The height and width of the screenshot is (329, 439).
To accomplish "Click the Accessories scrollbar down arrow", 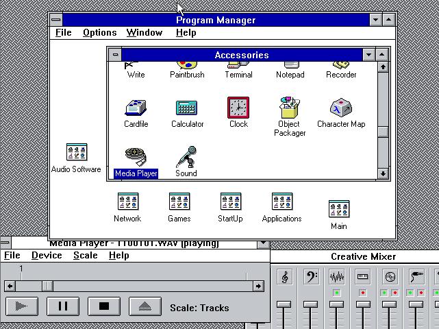I will pos(383,173).
